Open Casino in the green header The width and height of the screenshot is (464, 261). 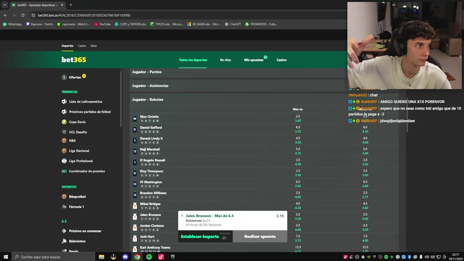(x=282, y=60)
